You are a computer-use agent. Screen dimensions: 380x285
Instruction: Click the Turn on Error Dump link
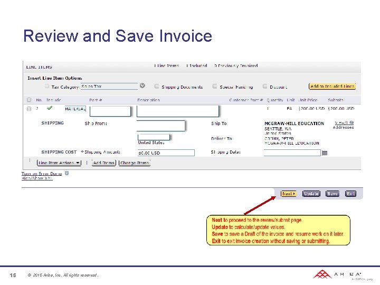[x=42, y=174]
